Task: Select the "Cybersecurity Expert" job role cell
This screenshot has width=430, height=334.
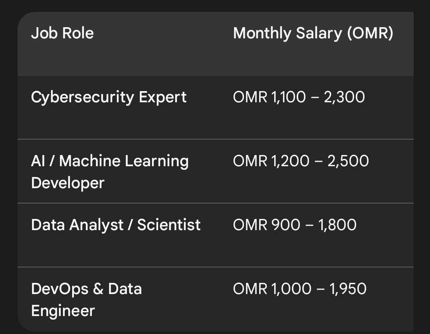Action: 109,97
